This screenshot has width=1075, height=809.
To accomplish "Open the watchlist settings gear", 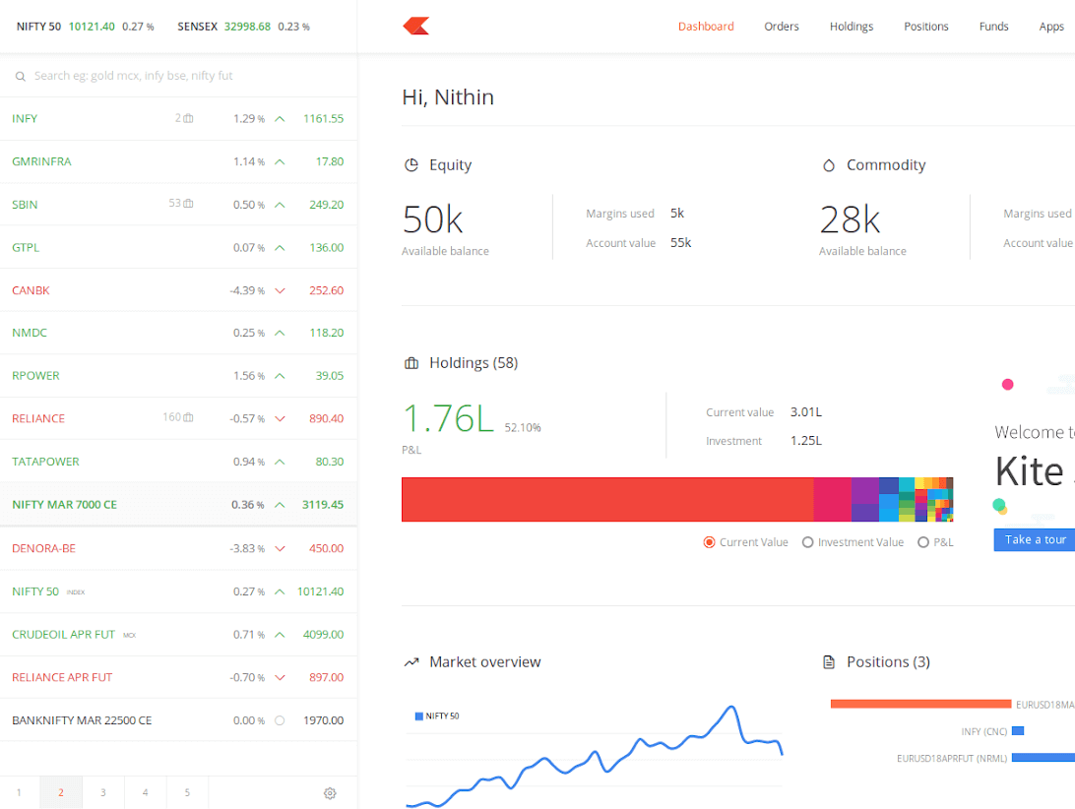I will 329,792.
